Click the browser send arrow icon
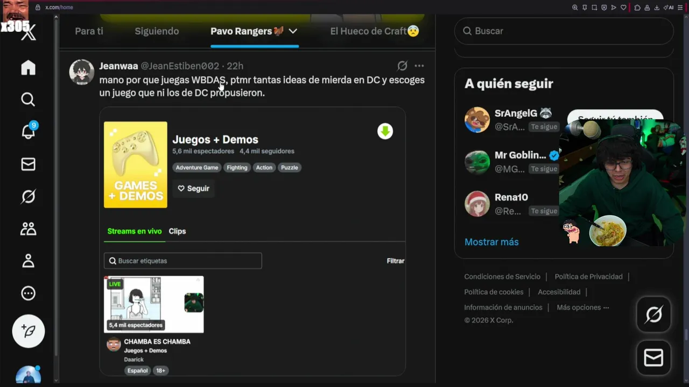 point(614,8)
